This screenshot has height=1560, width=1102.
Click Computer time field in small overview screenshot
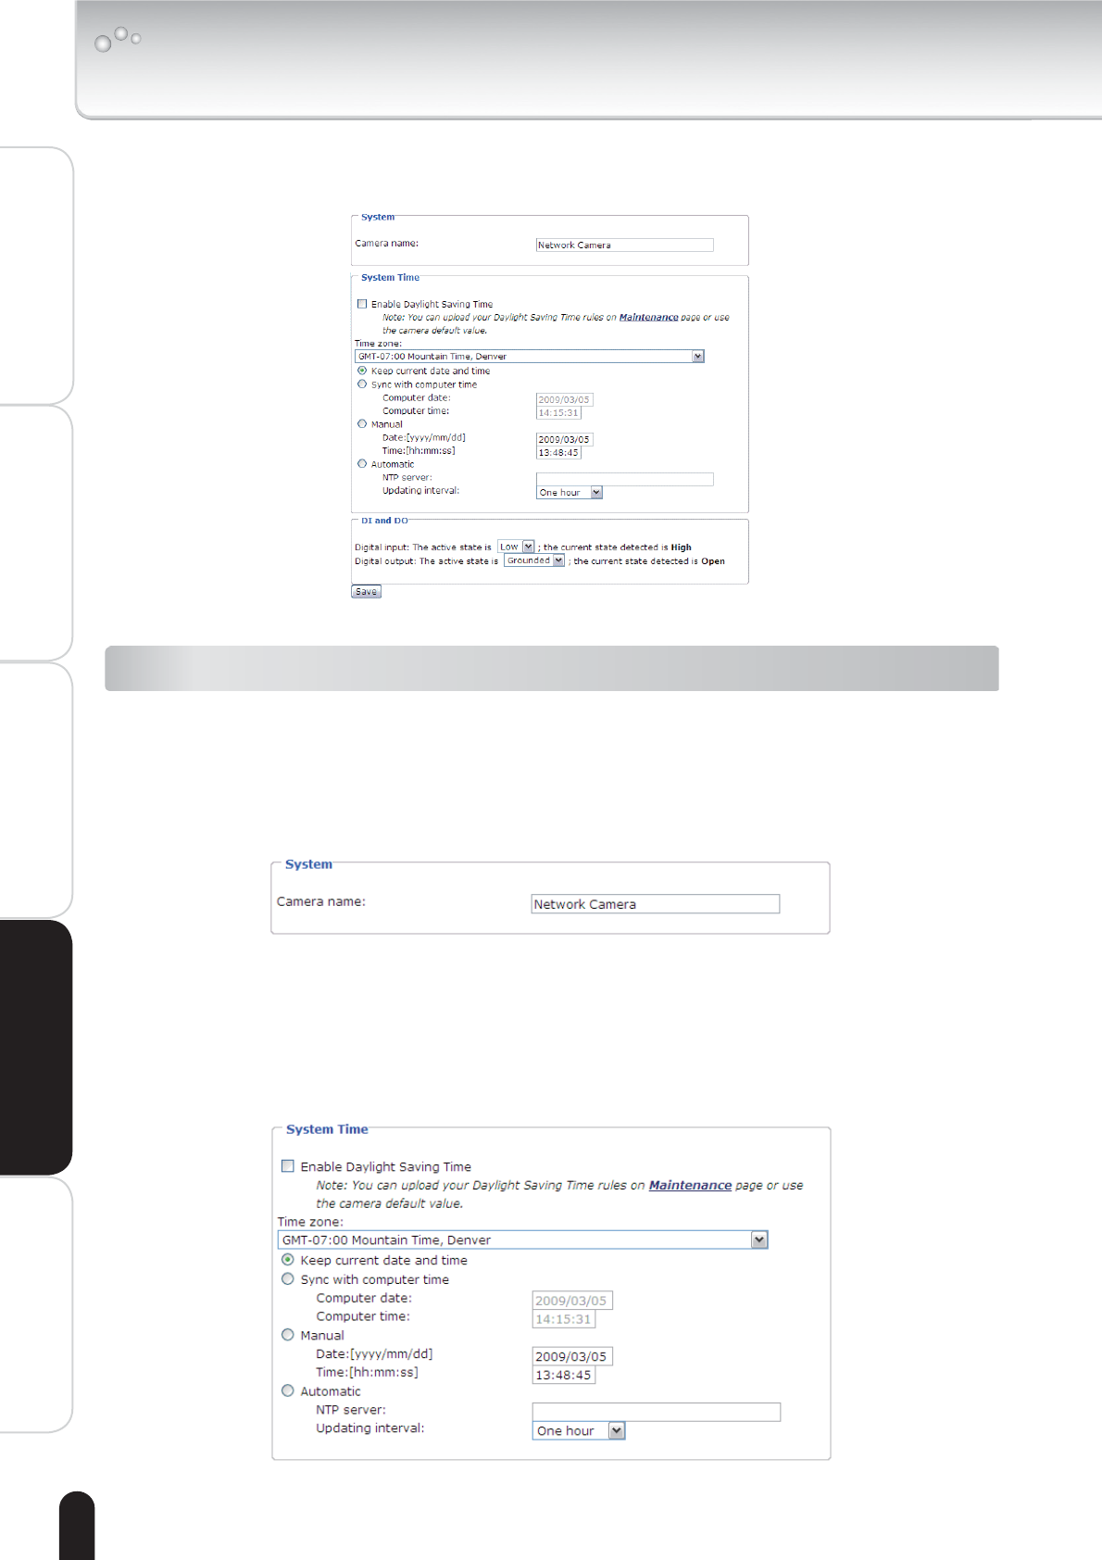(x=558, y=413)
